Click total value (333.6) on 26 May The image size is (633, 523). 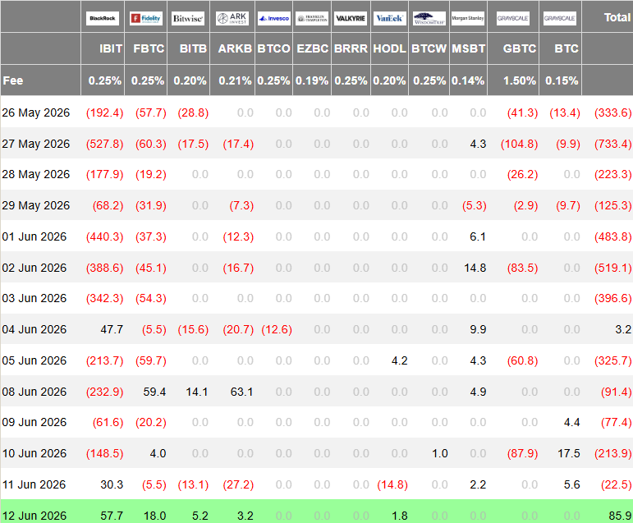click(x=612, y=112)
